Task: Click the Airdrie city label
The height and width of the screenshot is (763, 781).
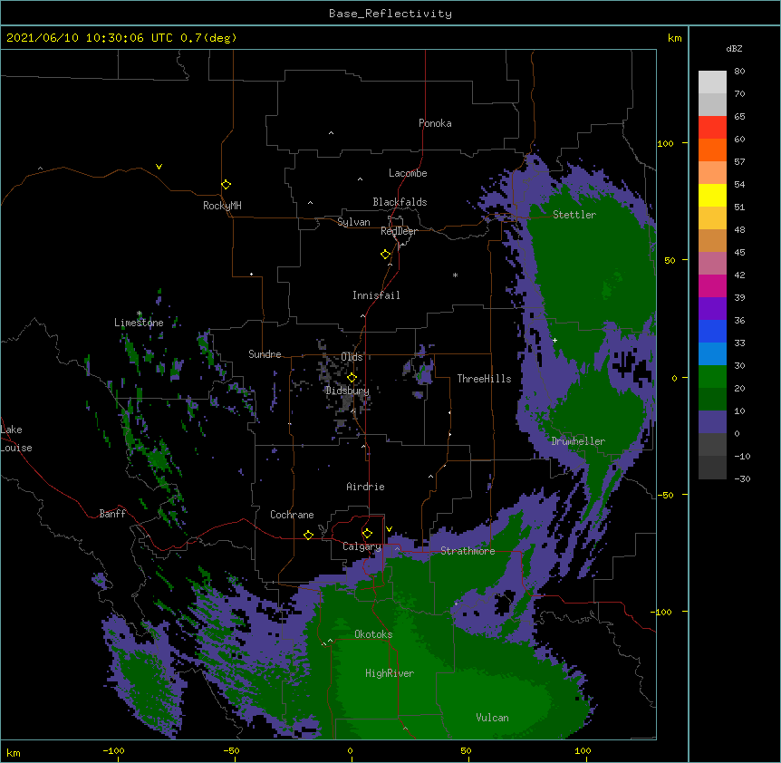Action: tap(365, 487)
